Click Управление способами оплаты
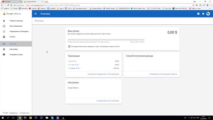 point(163,74)
